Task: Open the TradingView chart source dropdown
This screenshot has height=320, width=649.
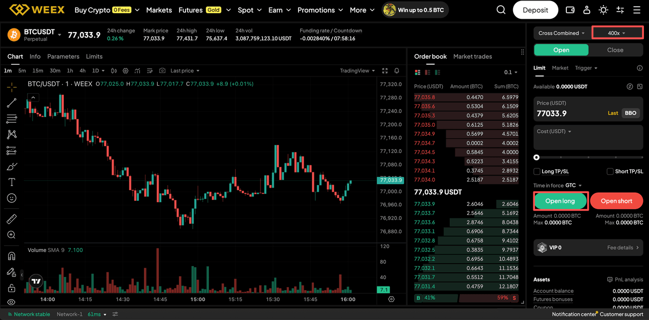Action: [357, 70]
